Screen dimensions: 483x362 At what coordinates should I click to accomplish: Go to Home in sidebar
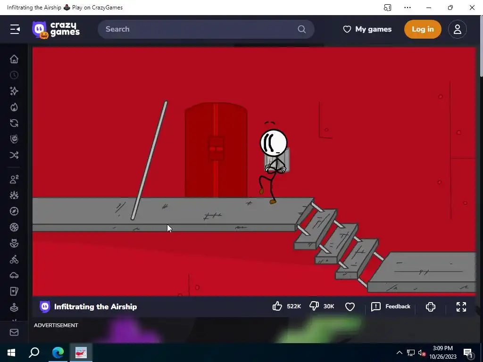[14, 59]
